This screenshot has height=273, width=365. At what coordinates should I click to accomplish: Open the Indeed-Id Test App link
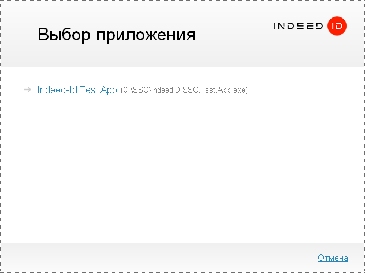tap(77, 90)
